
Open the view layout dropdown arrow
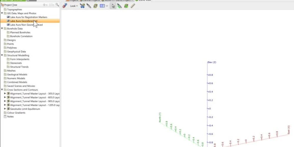(x=107, y=6)
